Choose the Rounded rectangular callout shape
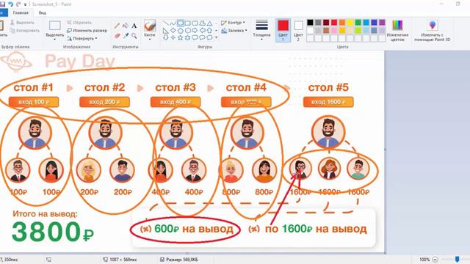Screen dimensions: 470x264 click(195, 37)
